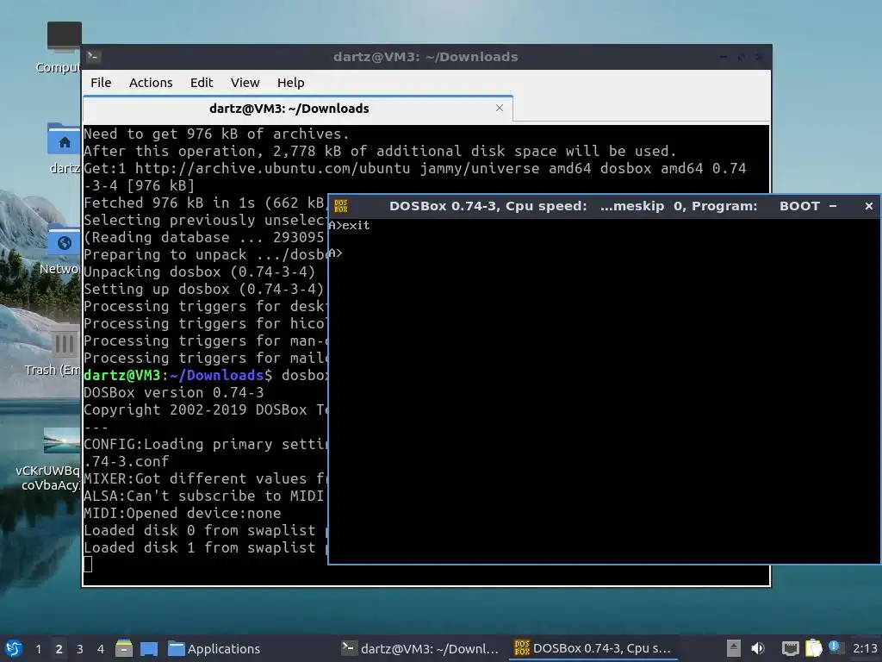The image size is (882, 662).
Task: Minimize the DOSBox window
Action: [833, 206]
